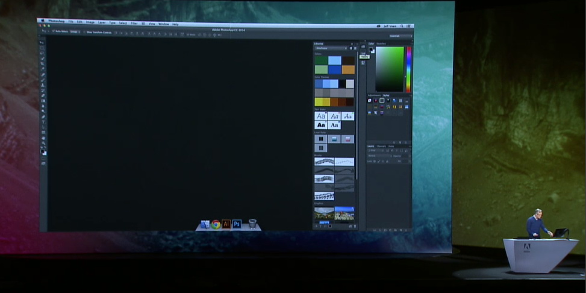Viewport: 586px width, 293px height.
Task: Click the first brush thumbnail in Libraries
Action: (324, 162)
